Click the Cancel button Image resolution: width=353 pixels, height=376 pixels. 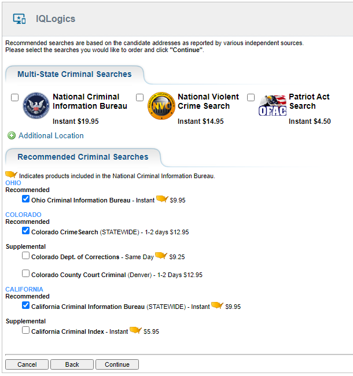coord(27,364)
